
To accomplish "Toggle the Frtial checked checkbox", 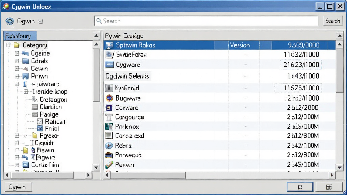I will coord(40,128).
